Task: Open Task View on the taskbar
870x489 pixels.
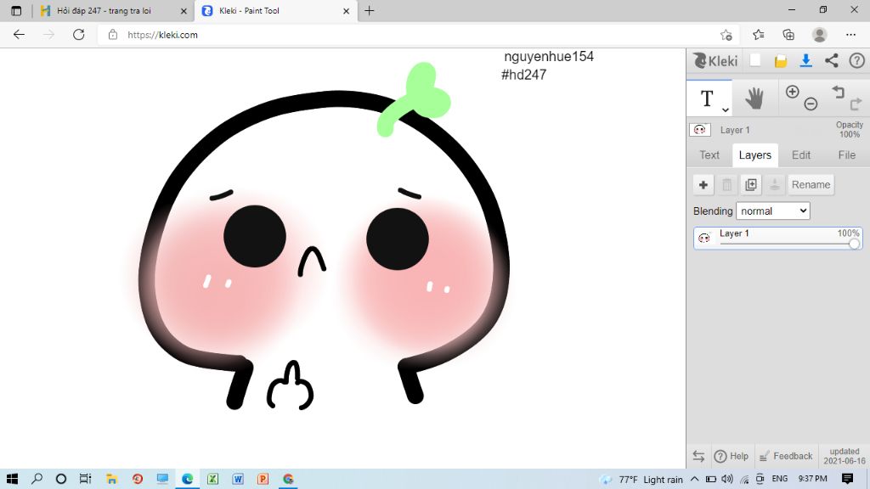Action: [85, 479]
